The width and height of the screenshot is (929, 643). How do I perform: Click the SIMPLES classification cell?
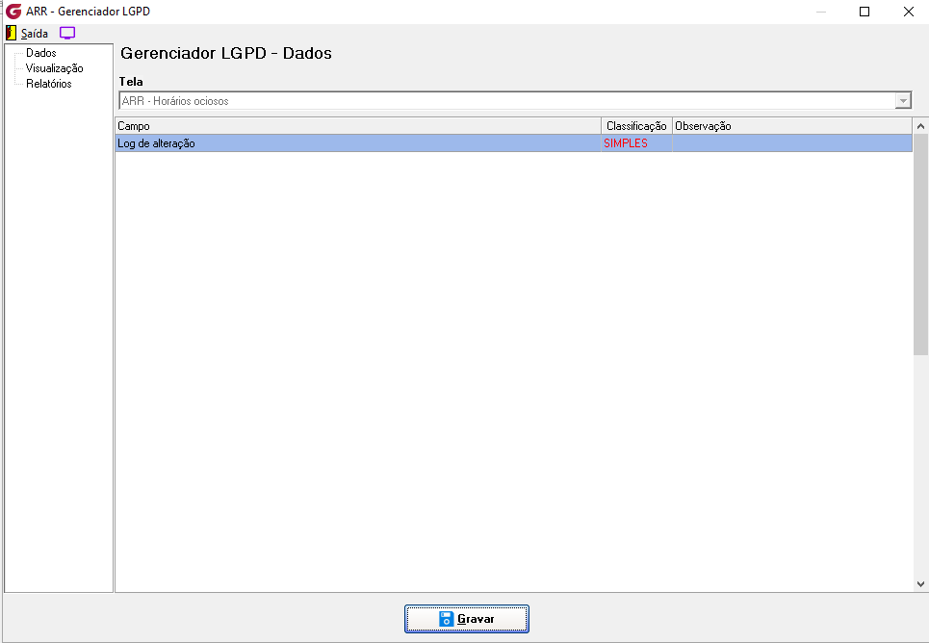[x=637, y=143]
